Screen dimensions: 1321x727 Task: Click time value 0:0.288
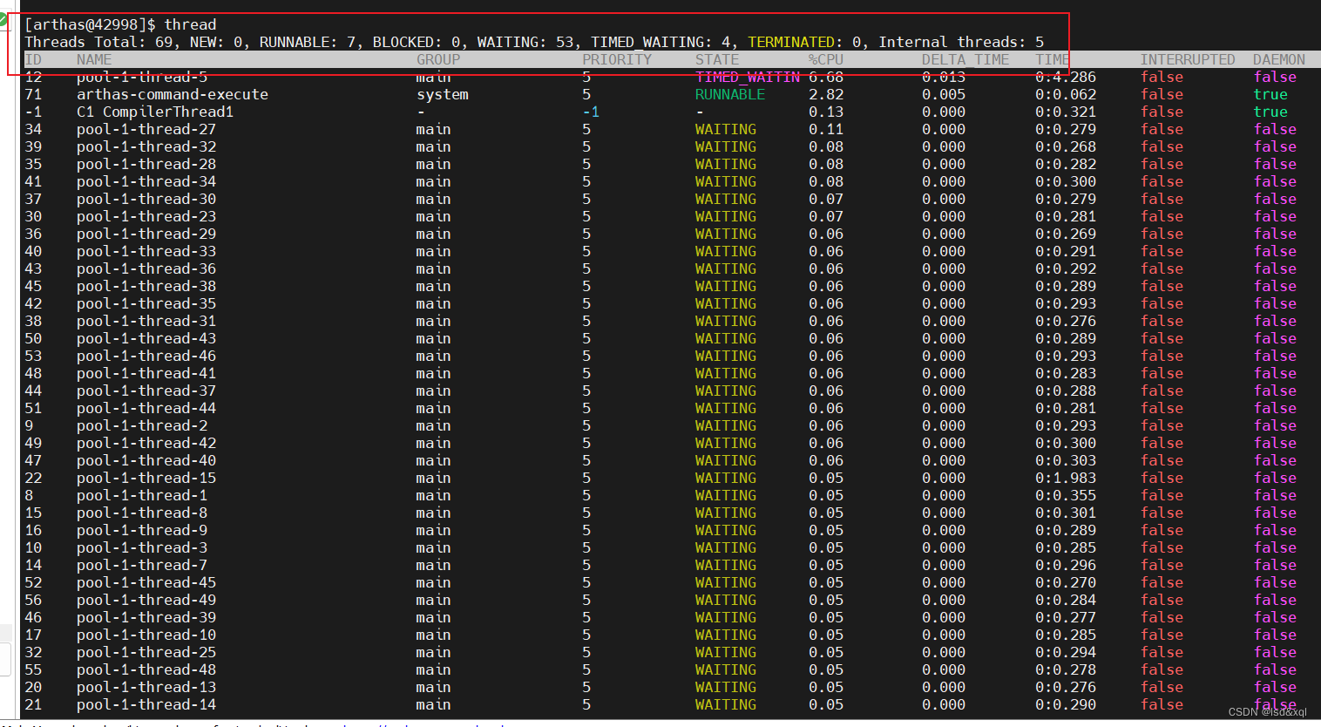click(x=1066, y=391)
